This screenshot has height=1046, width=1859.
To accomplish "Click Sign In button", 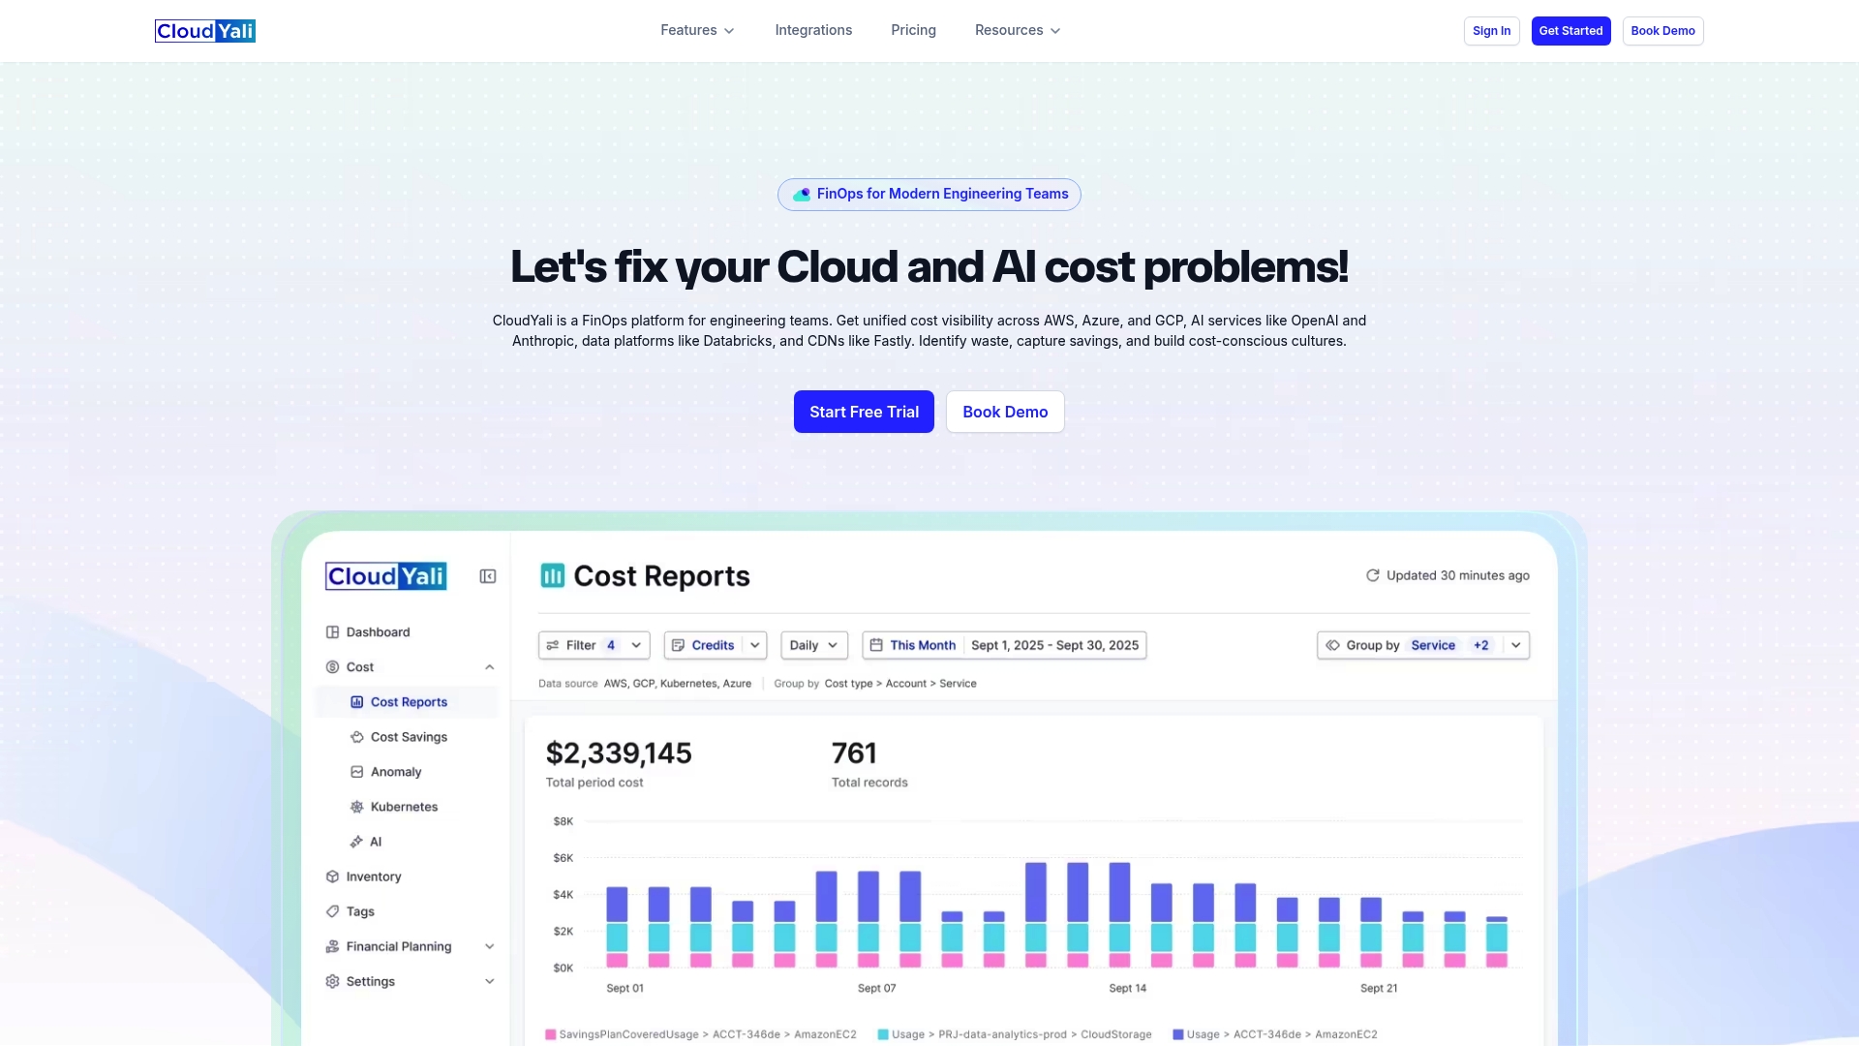I will click(x=1491, y=31).
